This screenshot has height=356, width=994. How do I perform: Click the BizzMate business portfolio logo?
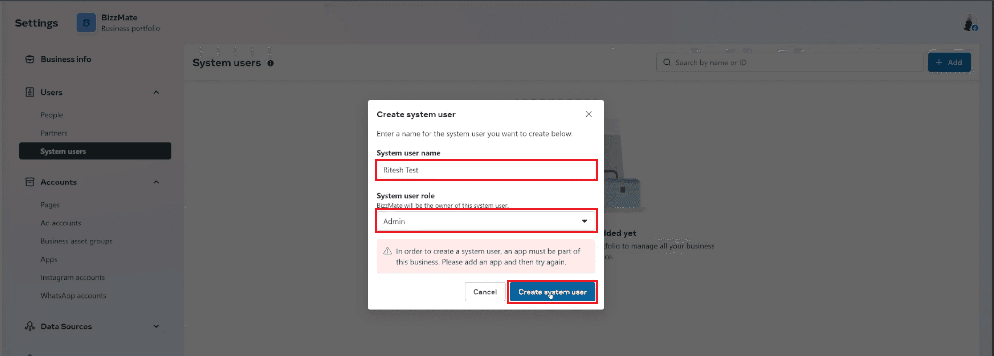point(86,23)
